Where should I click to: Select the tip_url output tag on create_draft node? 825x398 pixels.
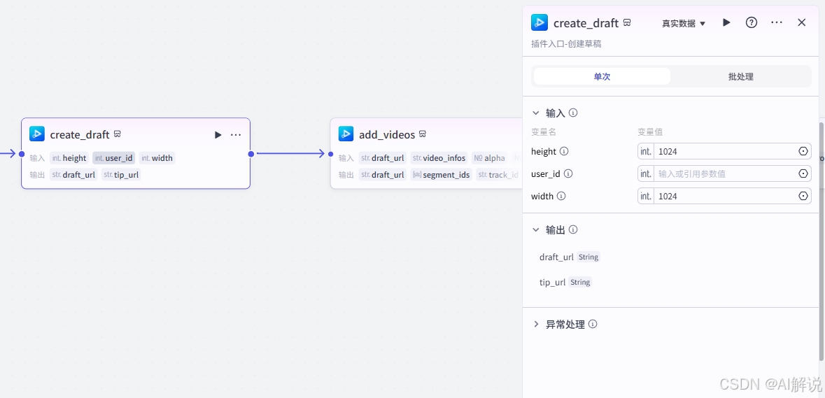(121, 175)
